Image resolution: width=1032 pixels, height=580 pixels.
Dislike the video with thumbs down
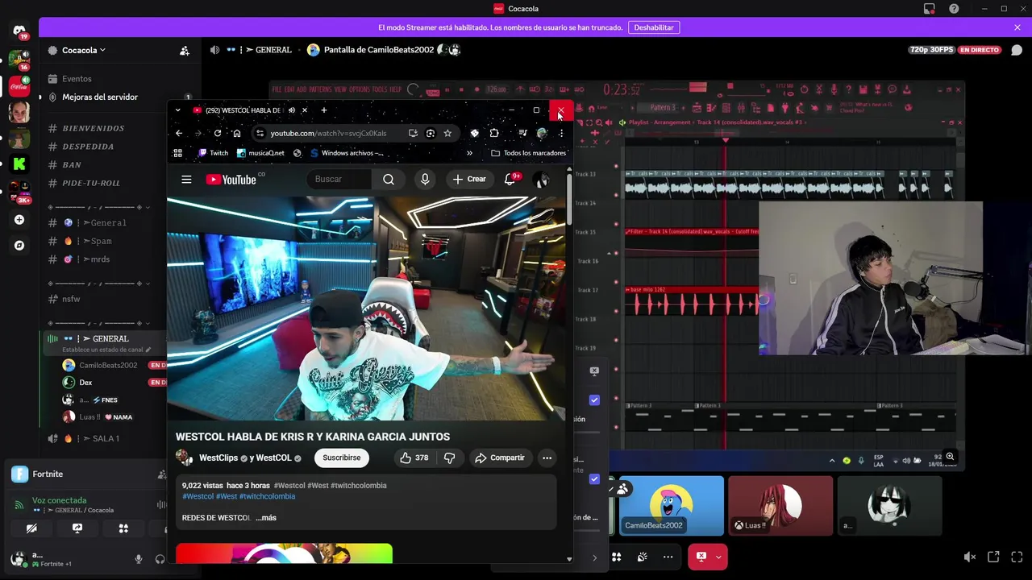[x=450, y=458]
